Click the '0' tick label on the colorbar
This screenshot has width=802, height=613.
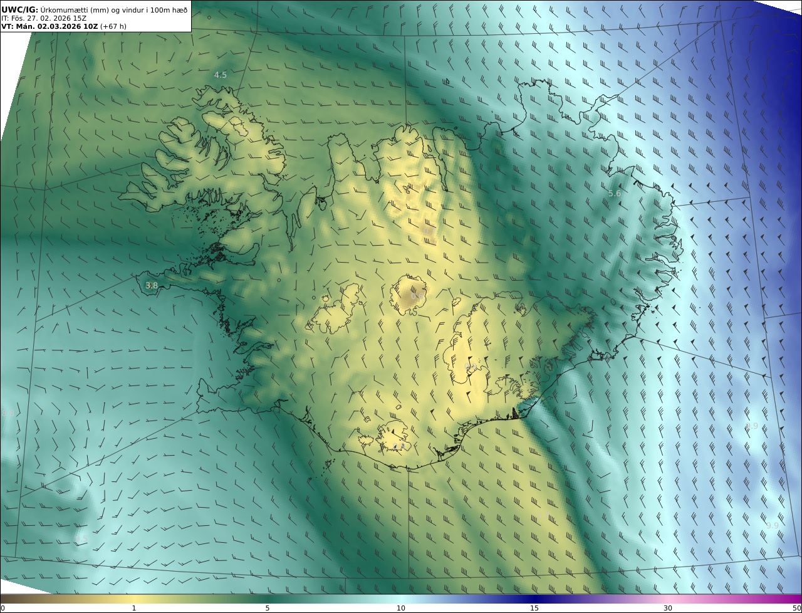3,608
